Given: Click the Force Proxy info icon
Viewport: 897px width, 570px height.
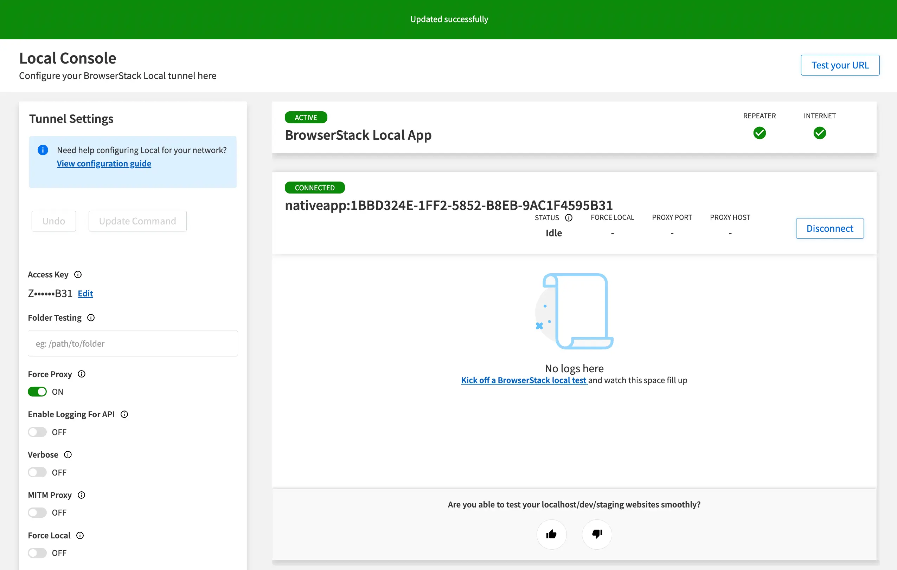Looking at the screenshot, I should [82, 374].
